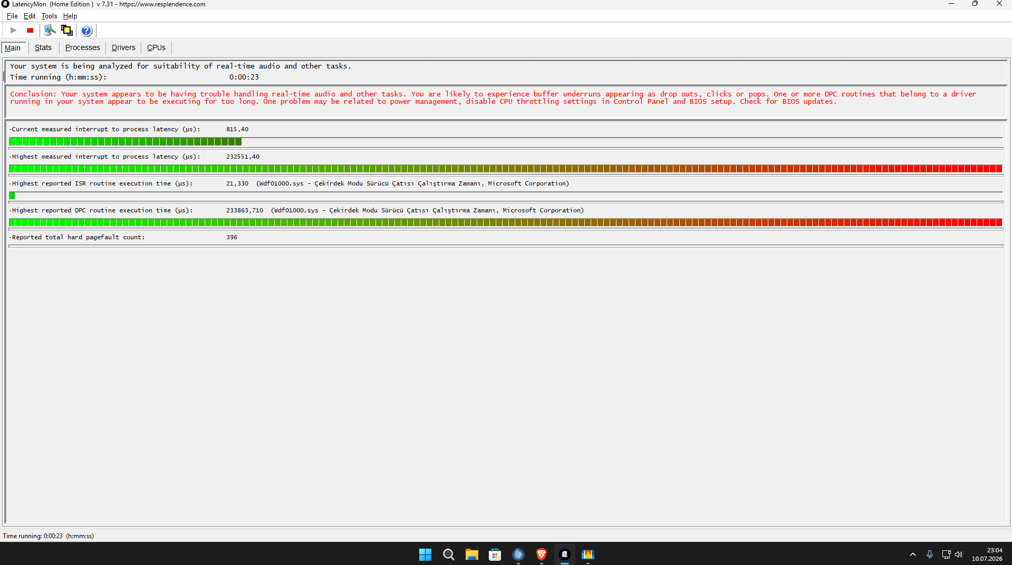Click the ISR execution time bar
Screen dimensions: 1012x565
click(x=506, y=196)
